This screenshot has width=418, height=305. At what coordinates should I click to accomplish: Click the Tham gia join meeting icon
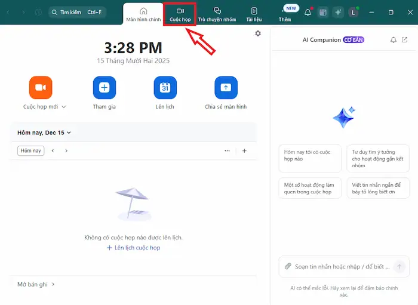(105, 88)
